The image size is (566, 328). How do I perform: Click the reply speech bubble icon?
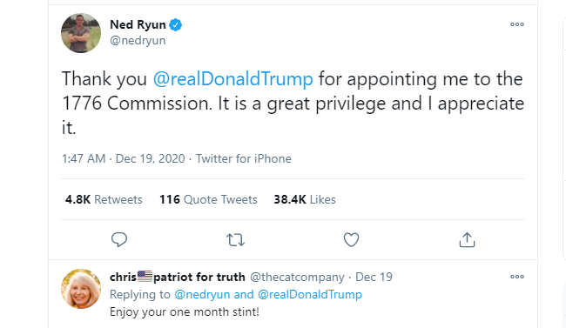[119, 239]
